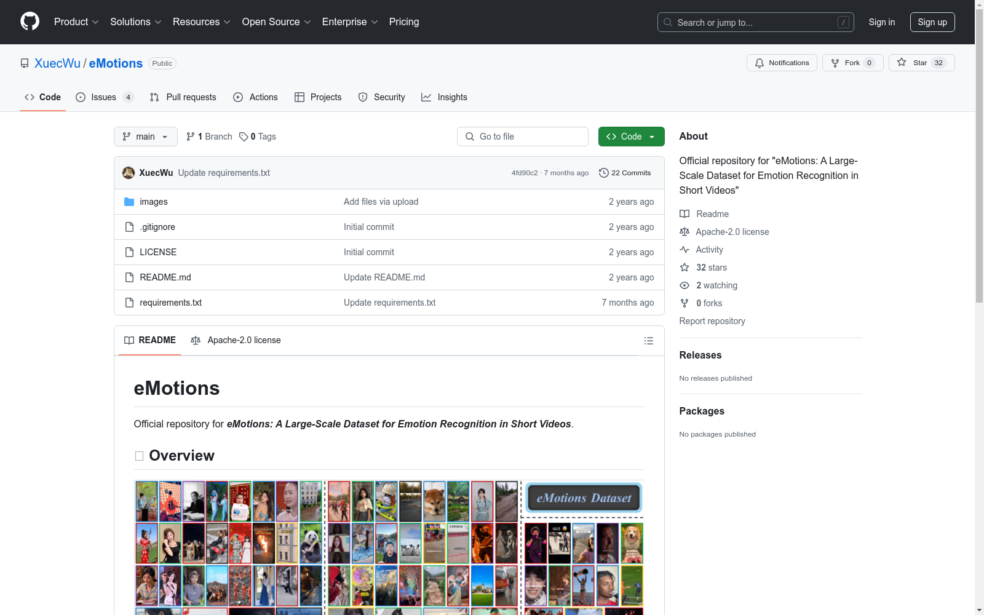Screen dimensions: 984x615
Task: Click inside the Go to file search box
Action: tap(522, 137)
